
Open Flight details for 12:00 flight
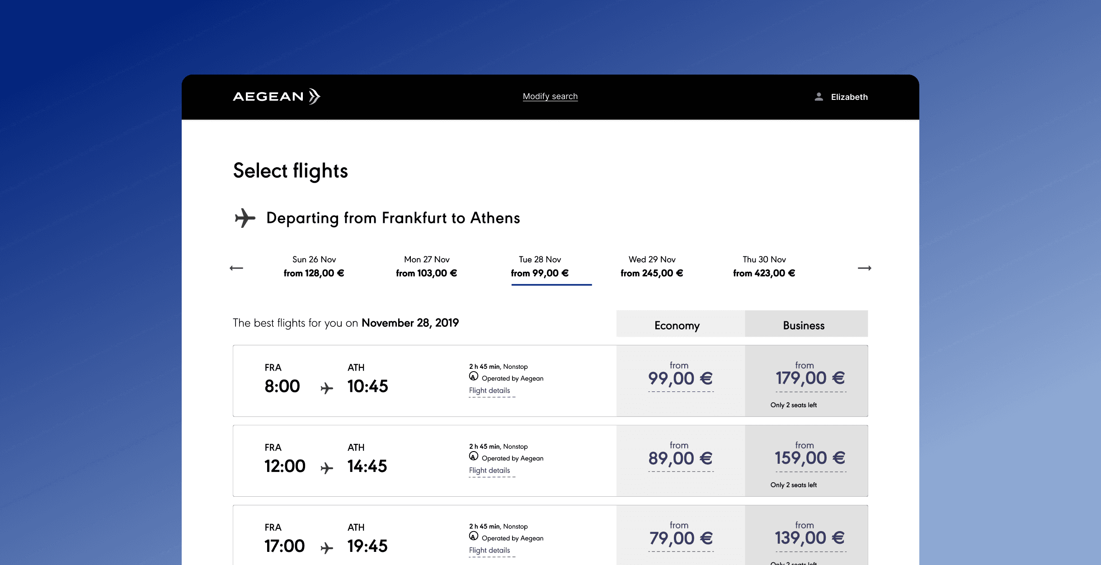[x=489, y=471]
